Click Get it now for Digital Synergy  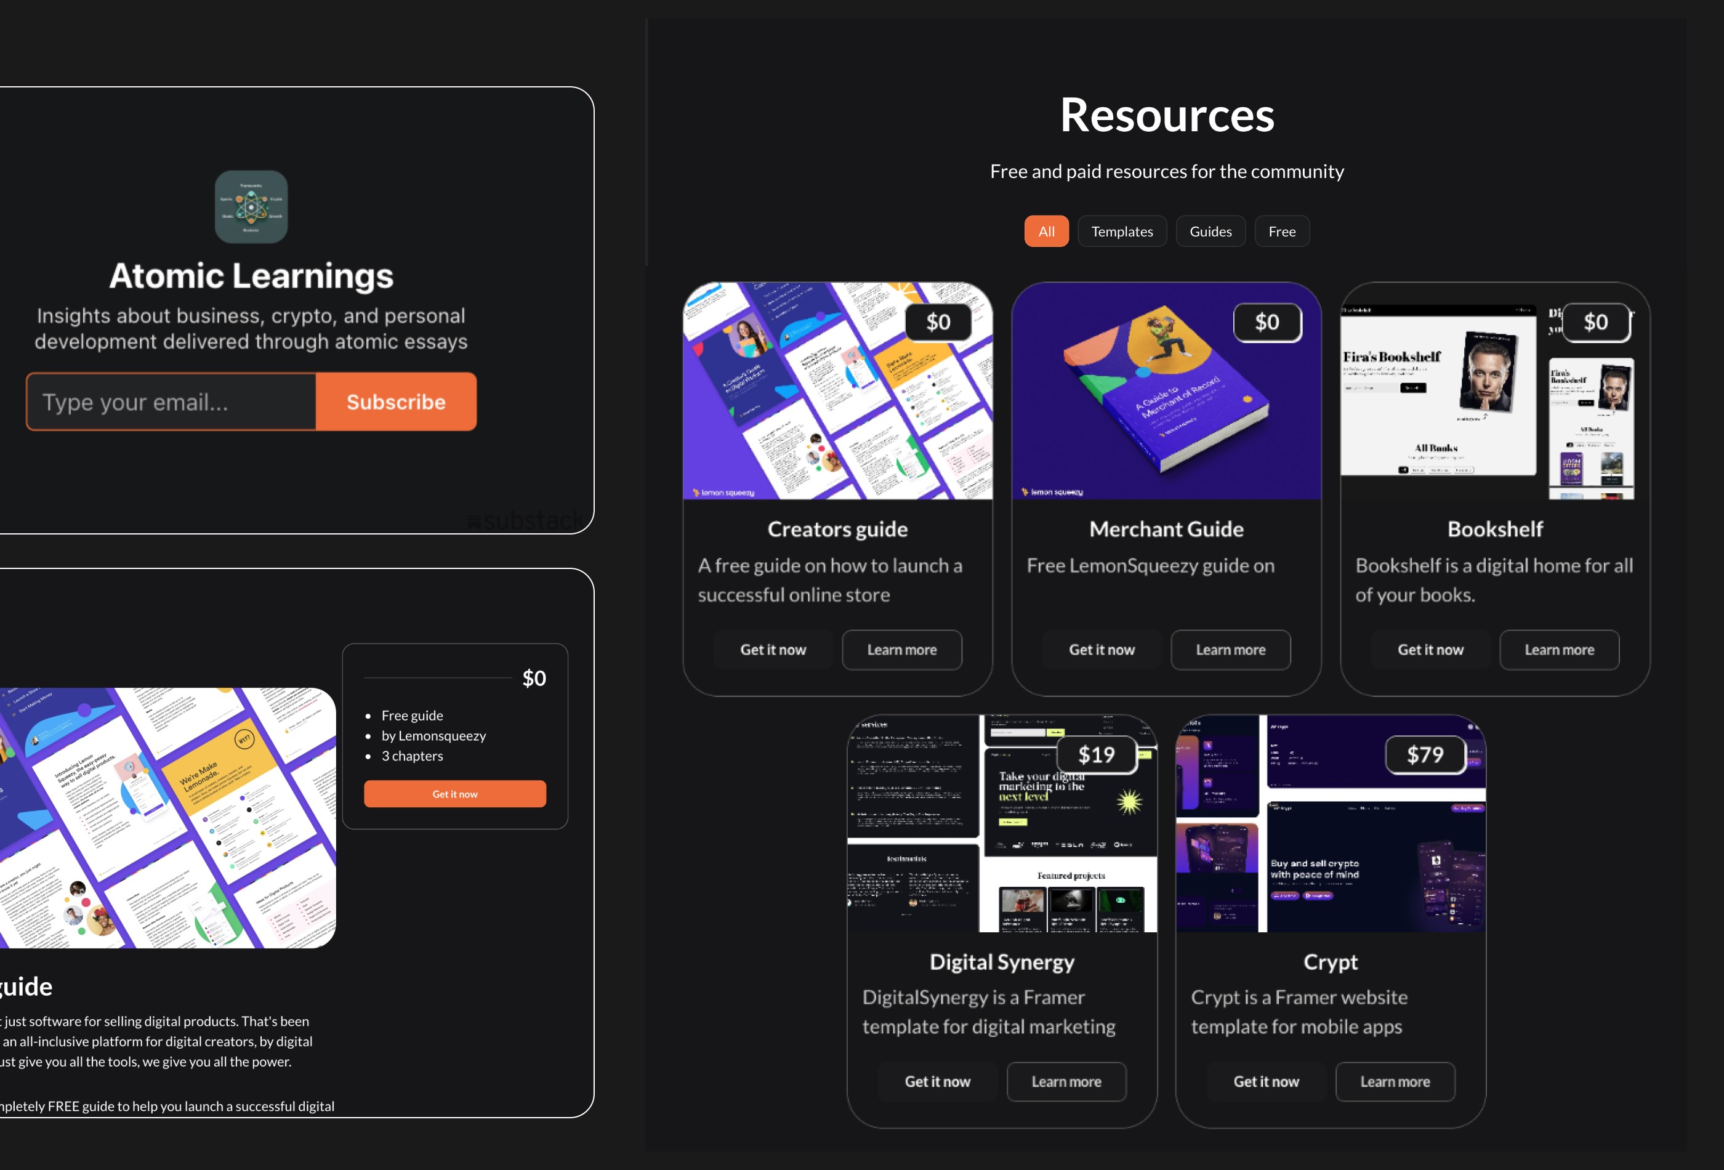[938, 1082]
